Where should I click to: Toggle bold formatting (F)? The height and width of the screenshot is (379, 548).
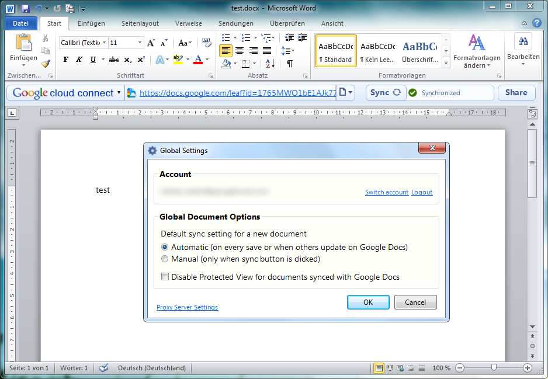pyautogui.click(x=65, y=60)
